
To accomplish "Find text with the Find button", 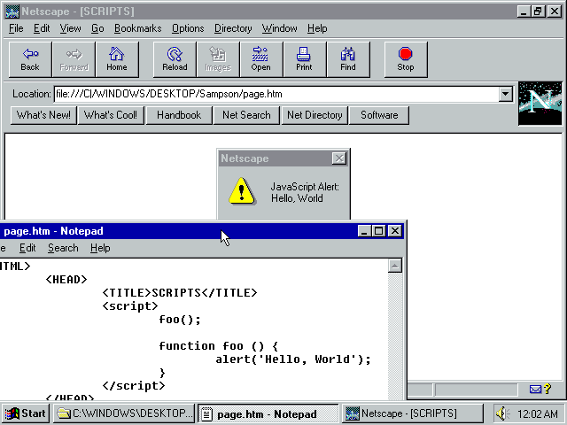I will 348,59.
